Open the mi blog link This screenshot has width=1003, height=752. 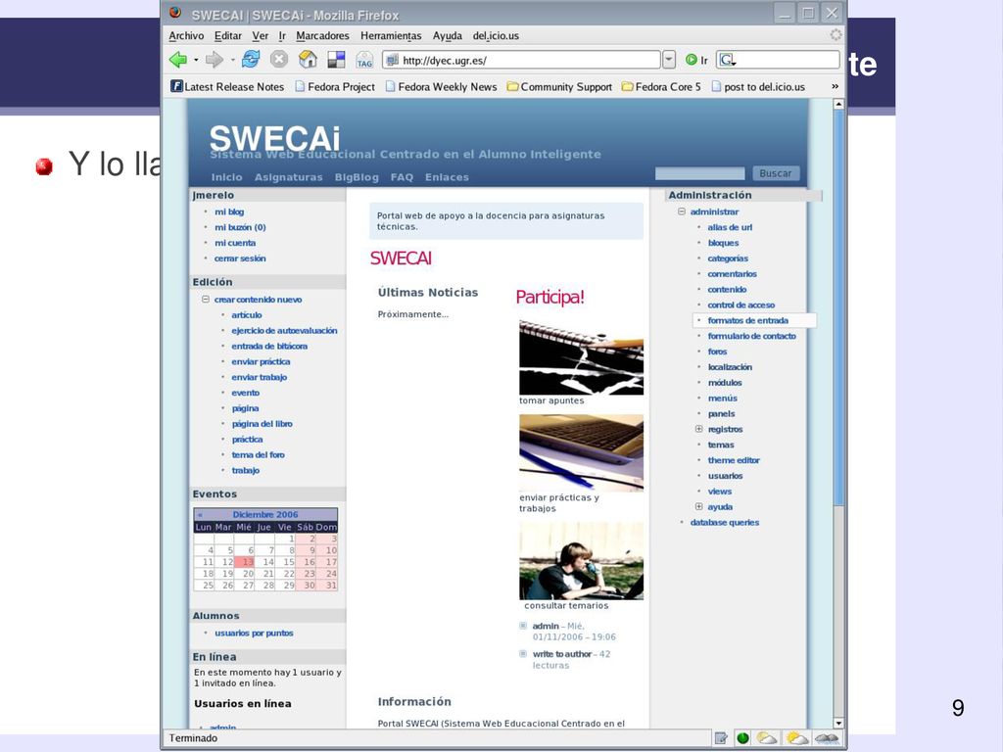tap(229, 211)
